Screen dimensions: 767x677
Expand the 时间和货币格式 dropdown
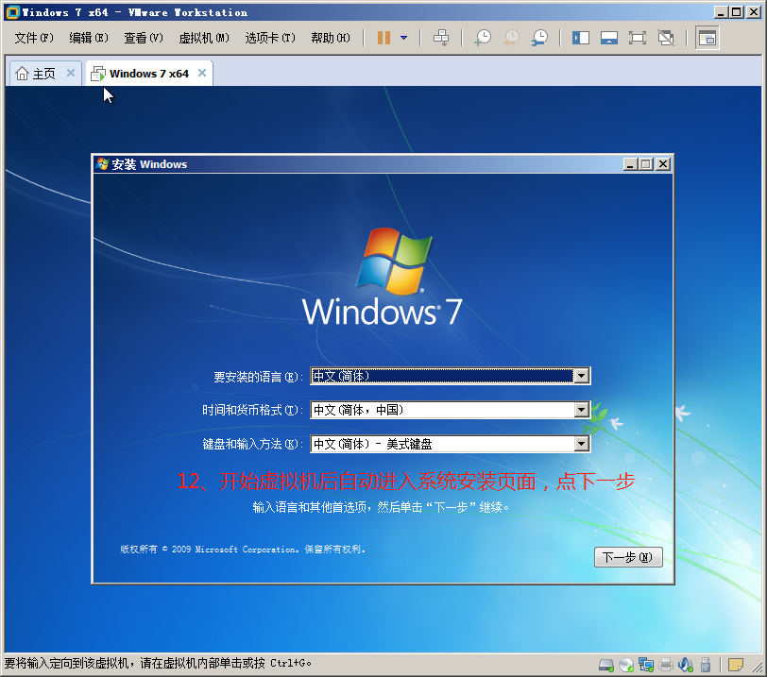point(581,410)
